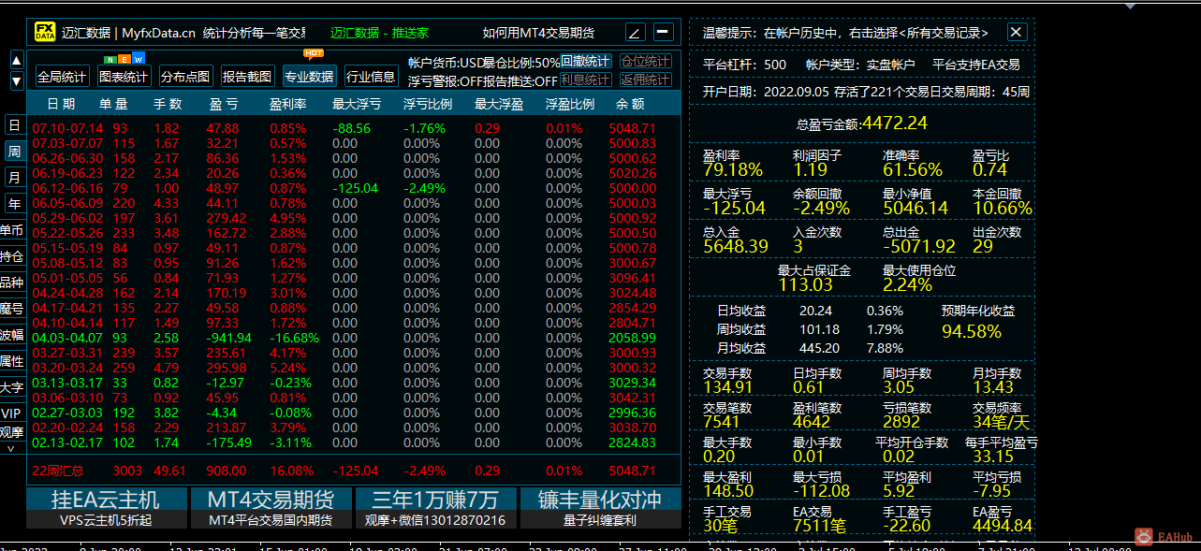Open 行业信息 industry info
Image resolution: width=1201 pixels, height=551 pixels.
371,77
